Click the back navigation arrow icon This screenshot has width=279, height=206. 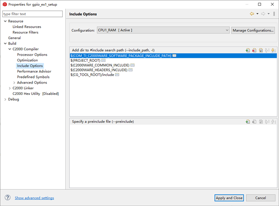pyautogui.click(x=252, y=14)
